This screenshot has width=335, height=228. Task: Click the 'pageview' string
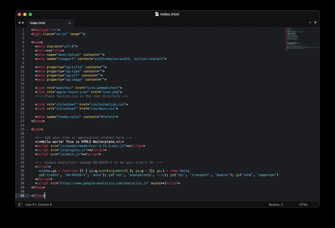pos(267,175)
